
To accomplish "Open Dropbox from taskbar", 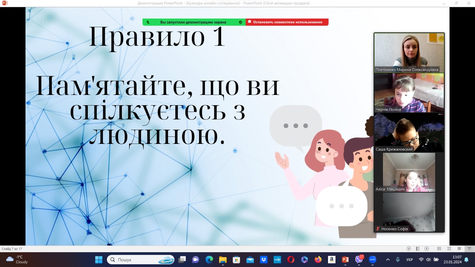I will [x=264, y=260].
